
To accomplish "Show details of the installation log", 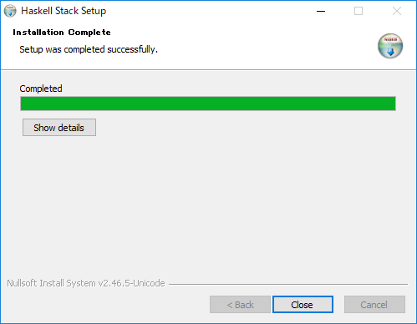I will [59, 128].
